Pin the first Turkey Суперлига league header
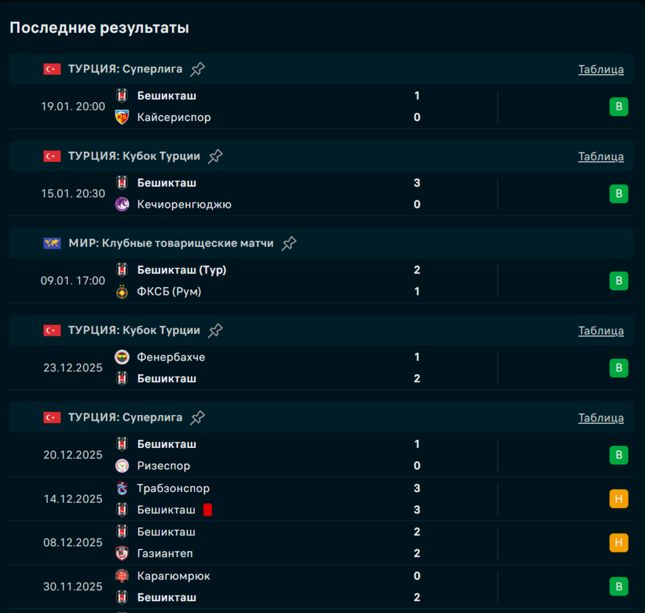This screenshot has height=613, width=645. click(x=198, y=69)
